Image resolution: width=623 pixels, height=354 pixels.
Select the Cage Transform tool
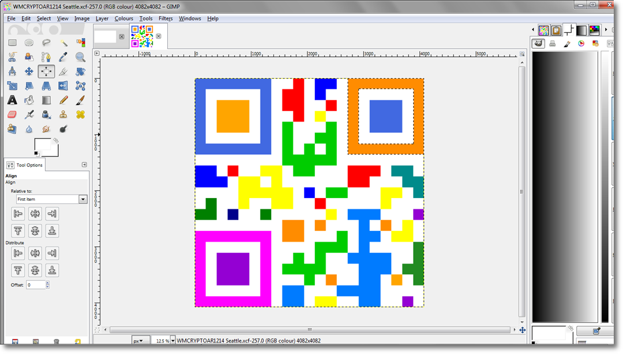click(x=80, y=86)
